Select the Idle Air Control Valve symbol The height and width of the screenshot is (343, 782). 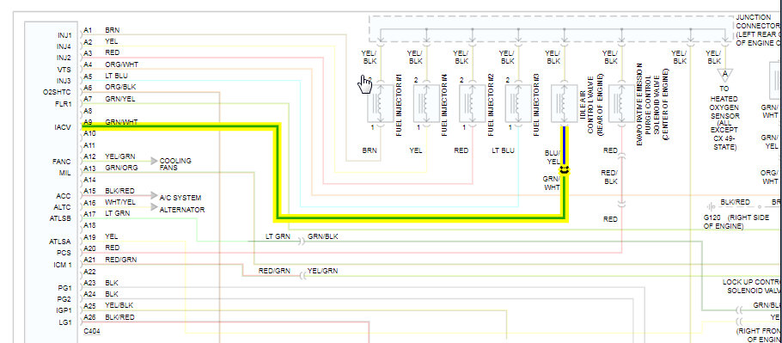click(x=564, y=104)
